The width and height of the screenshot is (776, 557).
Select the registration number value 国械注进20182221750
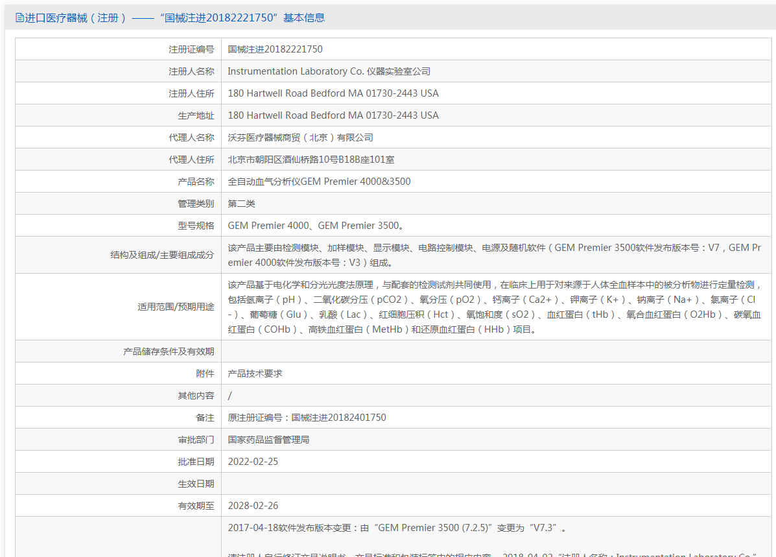275,49
